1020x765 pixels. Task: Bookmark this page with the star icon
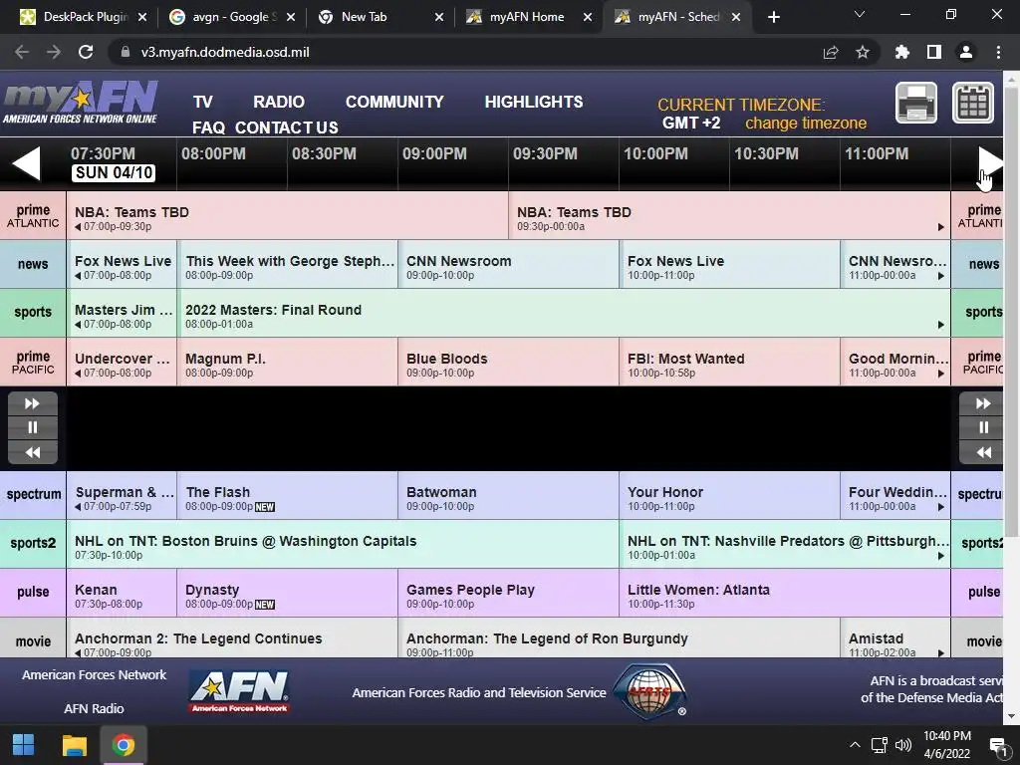point(863,52)
